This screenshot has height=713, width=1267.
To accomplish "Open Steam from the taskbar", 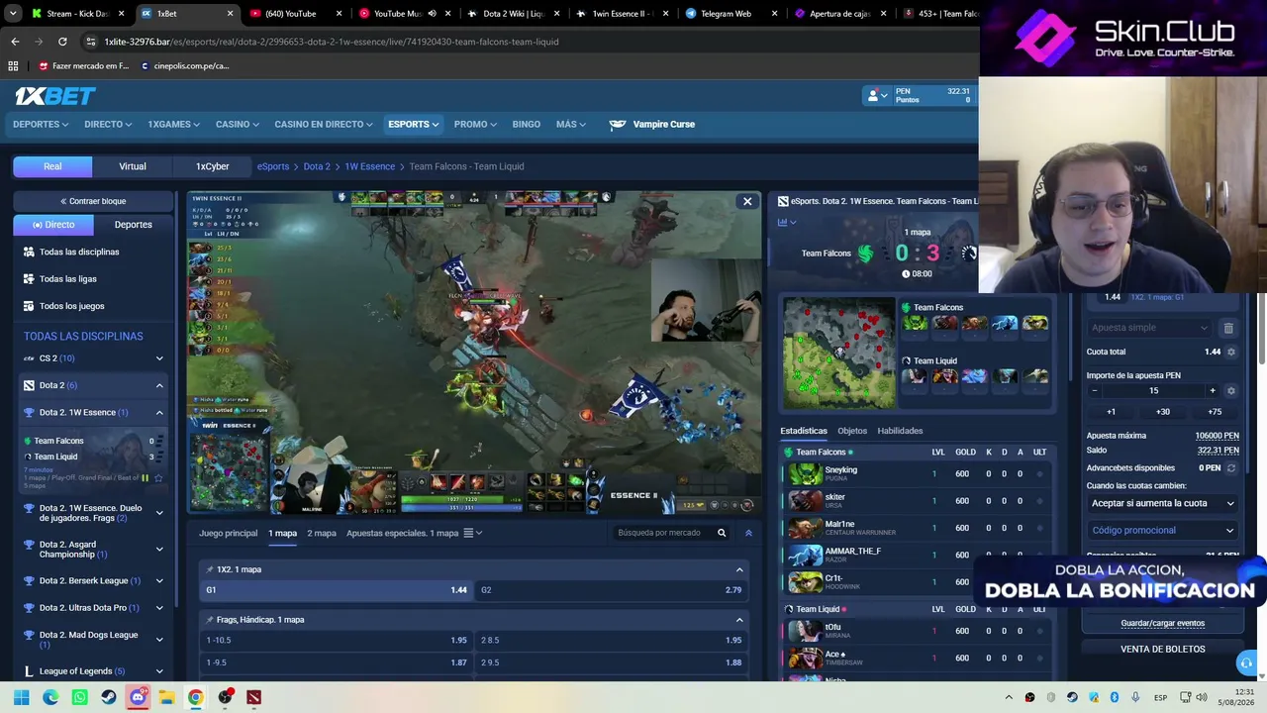I will (108, 697).
